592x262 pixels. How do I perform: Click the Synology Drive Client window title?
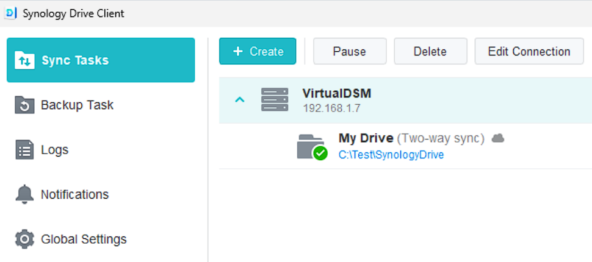point(74,14)
